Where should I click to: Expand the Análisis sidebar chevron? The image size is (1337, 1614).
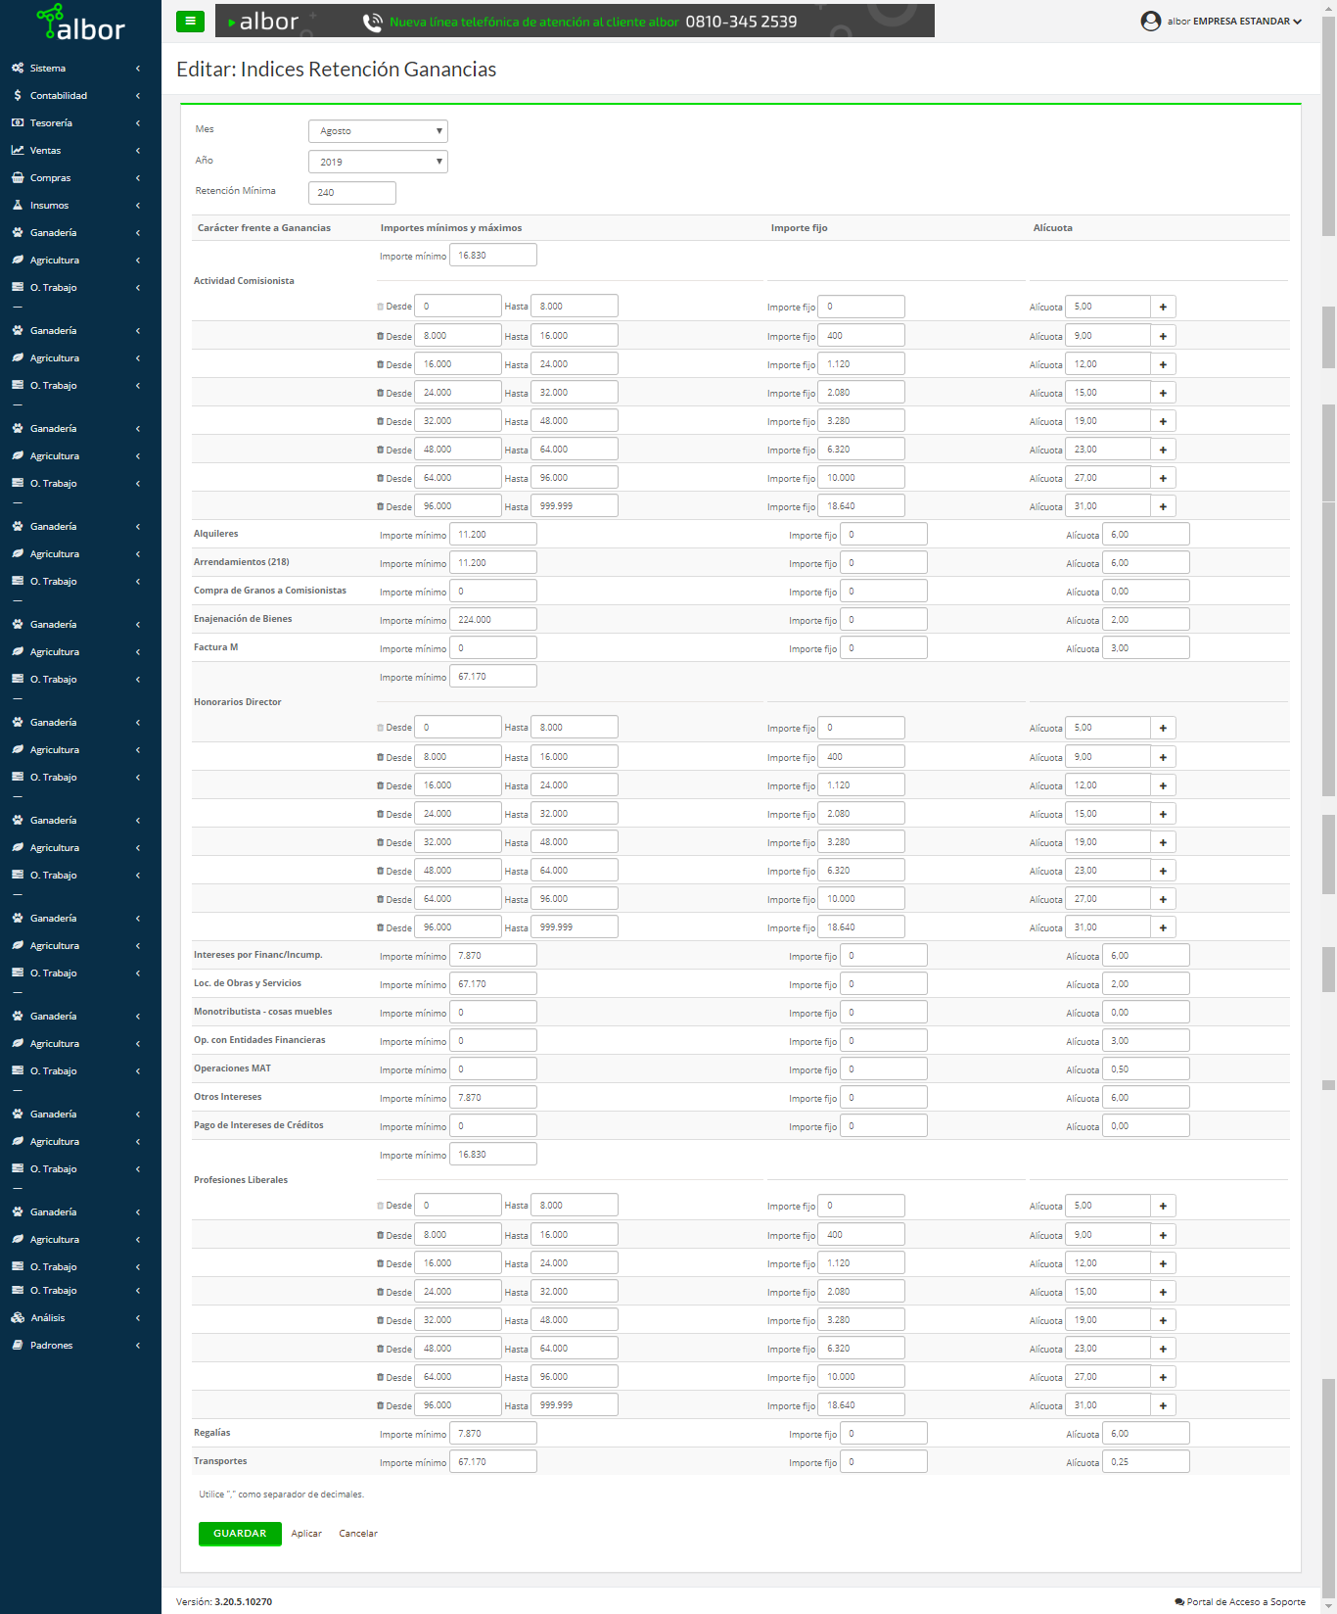coord(138,1317)
